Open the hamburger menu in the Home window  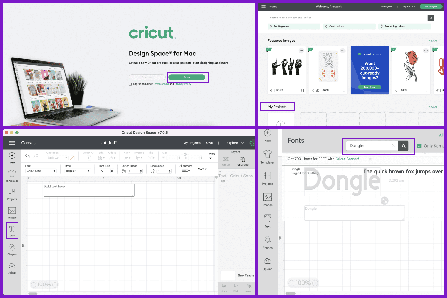[x=263, y=7]
